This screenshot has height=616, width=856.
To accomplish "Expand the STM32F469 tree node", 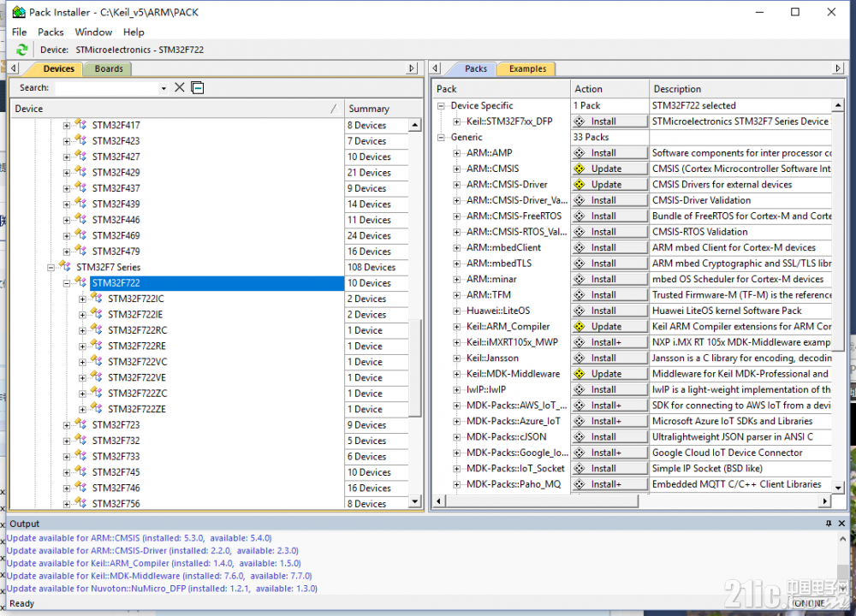I will coord(67,236).
